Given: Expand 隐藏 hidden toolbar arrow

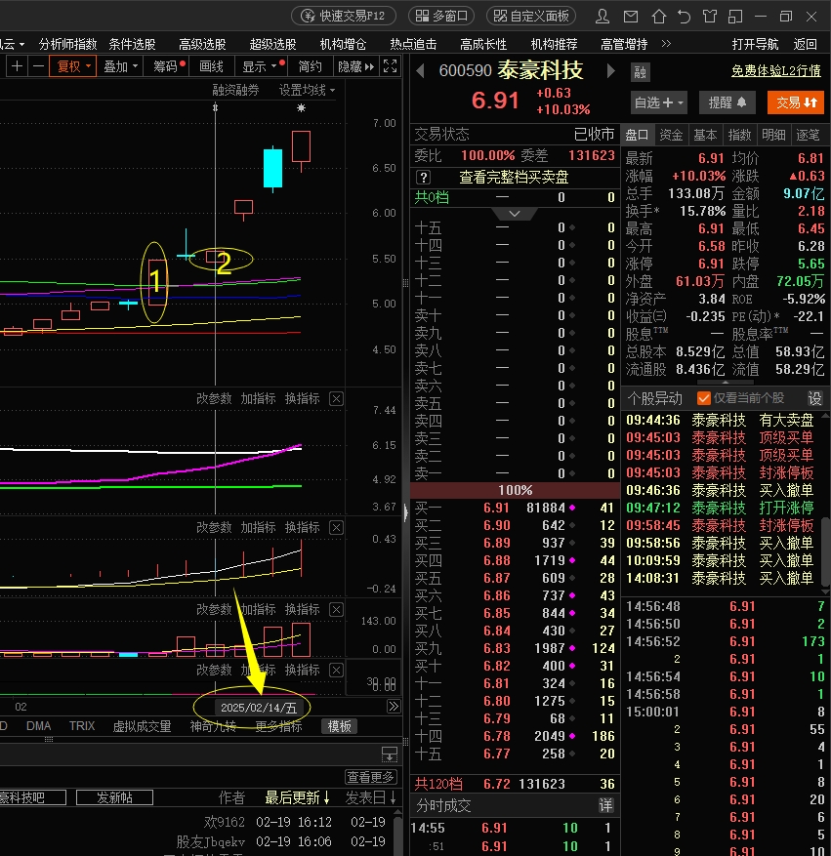Looking at the screenshot, I should 356,66.
